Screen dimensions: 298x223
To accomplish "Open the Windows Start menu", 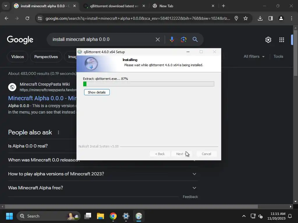I will tap(9, 216).
